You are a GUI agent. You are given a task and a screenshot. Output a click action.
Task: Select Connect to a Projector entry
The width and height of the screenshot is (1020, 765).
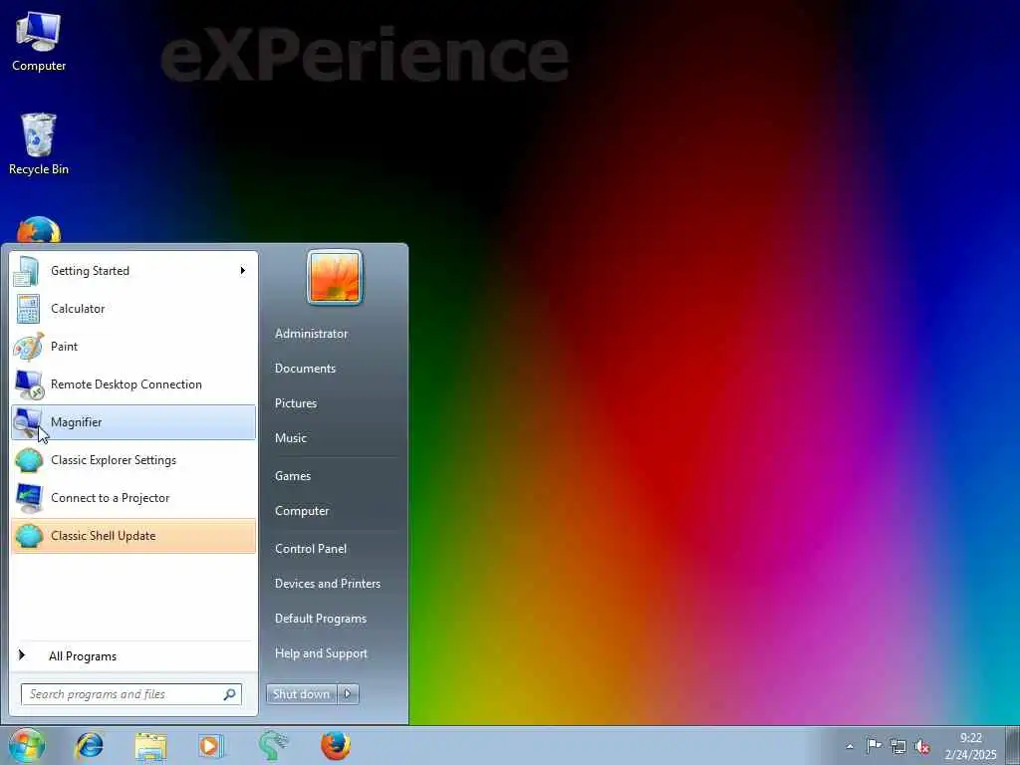click(133, 498)
